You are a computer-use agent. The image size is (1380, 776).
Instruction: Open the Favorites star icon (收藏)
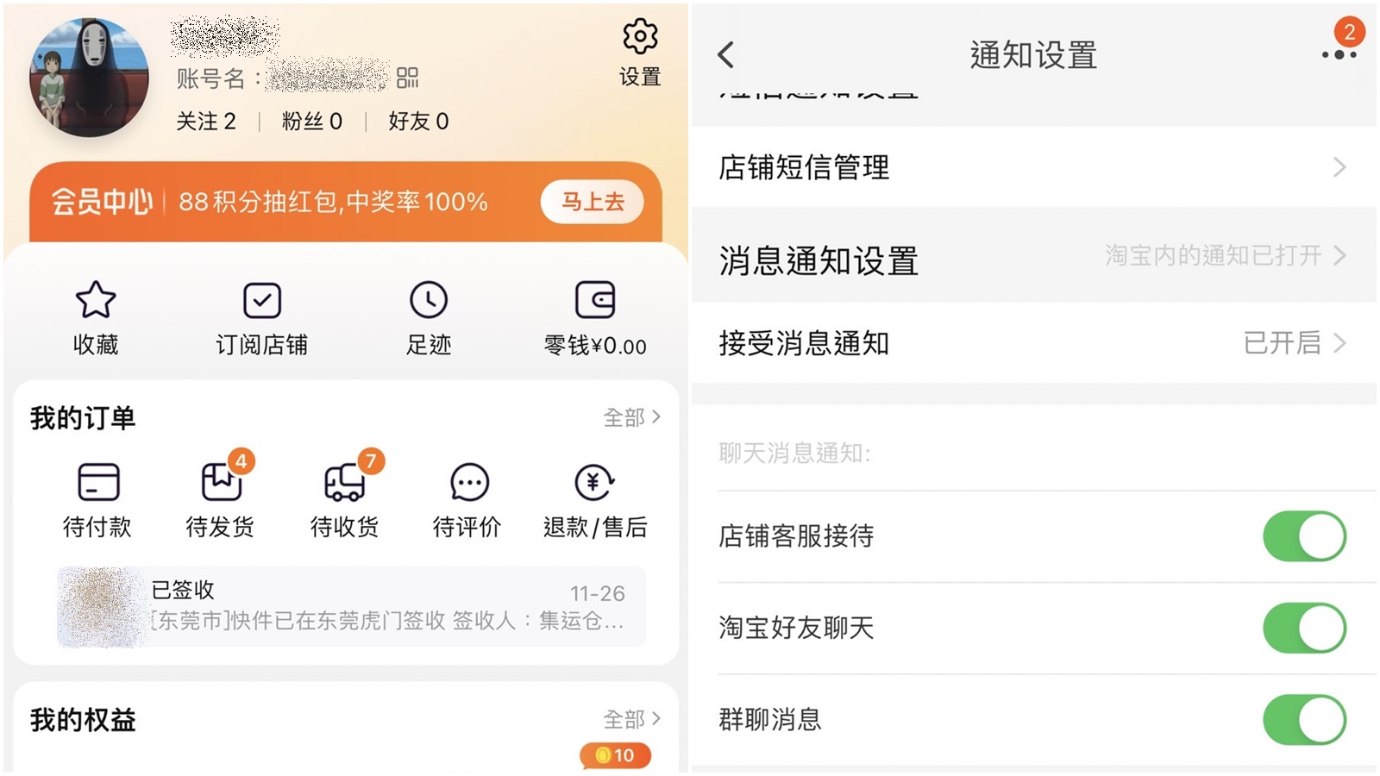96,300
